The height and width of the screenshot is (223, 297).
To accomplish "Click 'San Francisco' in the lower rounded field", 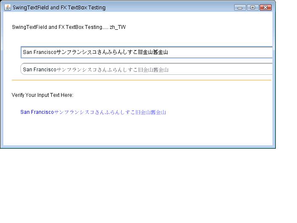I will pos(39,70).
